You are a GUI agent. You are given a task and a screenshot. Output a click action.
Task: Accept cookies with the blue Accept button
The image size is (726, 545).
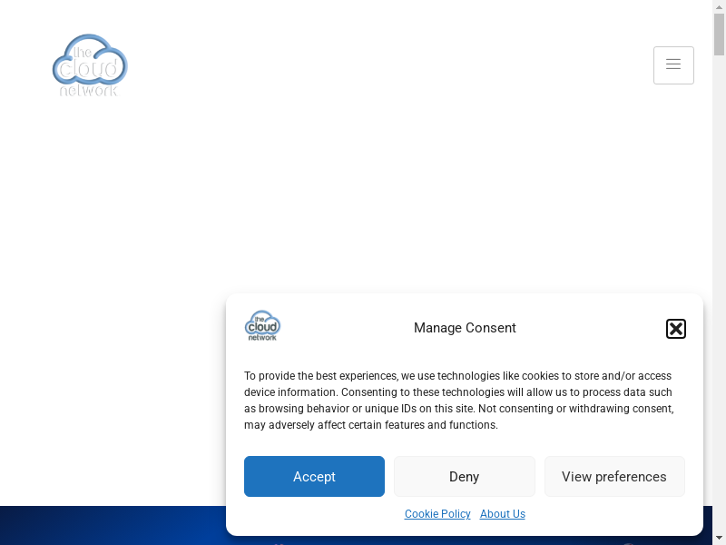point(314,477)
